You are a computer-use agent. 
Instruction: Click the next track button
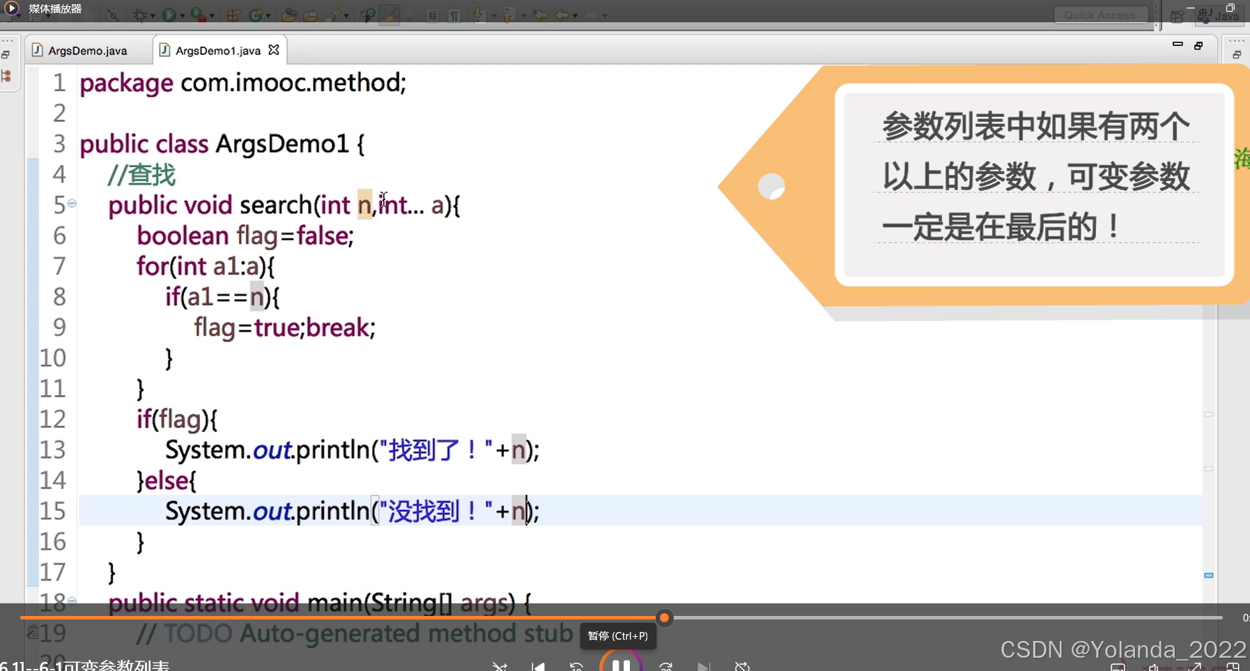(704, 667)
